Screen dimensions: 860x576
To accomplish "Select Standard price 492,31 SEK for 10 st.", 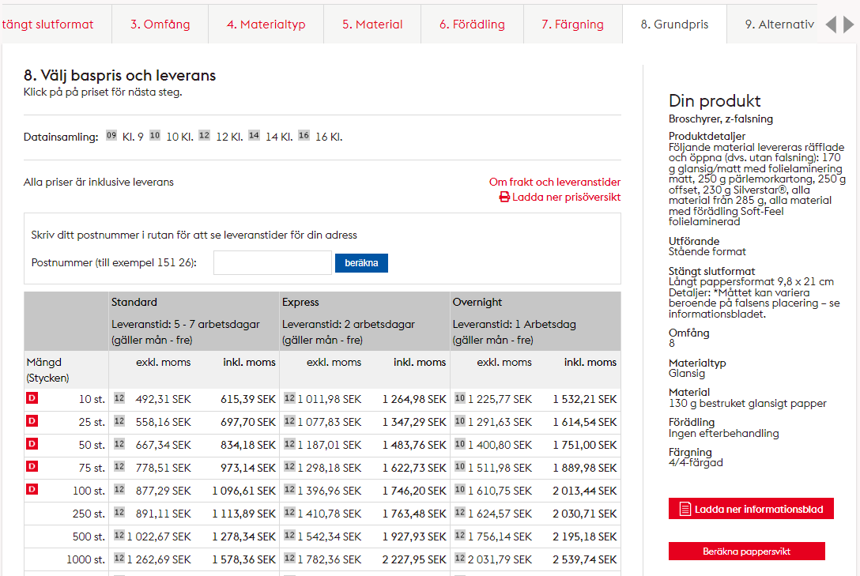I will [163, 399].
